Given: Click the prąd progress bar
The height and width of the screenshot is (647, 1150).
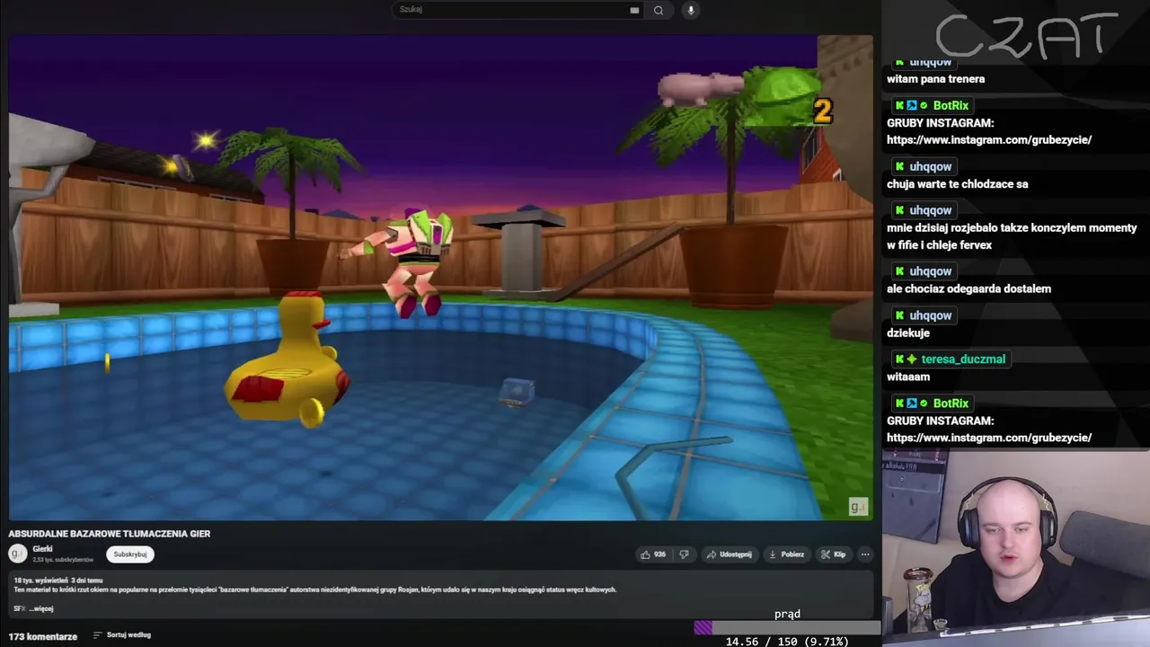Looking at the screenshot, I should pos(786,627).
